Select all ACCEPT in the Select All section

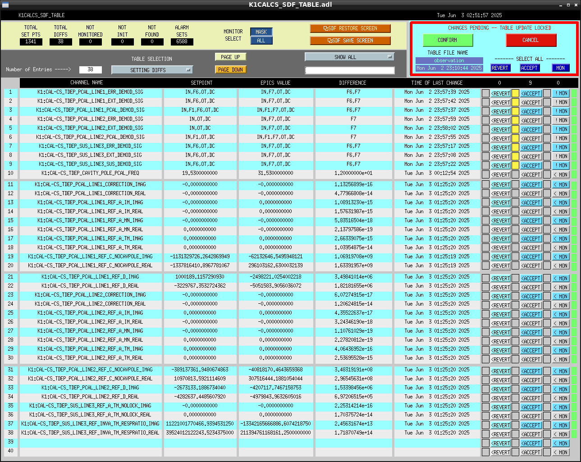click(x=529, y=68)
